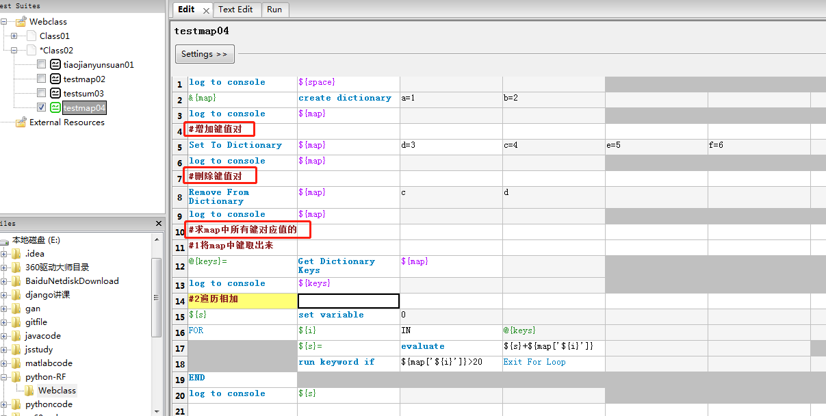Viewport: 826px width, 416px height.
Task: Close the Edit tab with its X
Action: coord(206,10)
